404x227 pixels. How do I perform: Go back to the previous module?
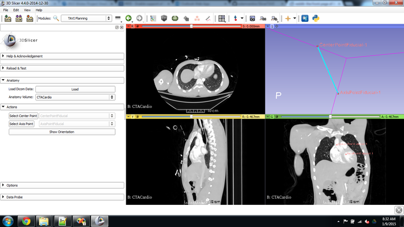129,18
